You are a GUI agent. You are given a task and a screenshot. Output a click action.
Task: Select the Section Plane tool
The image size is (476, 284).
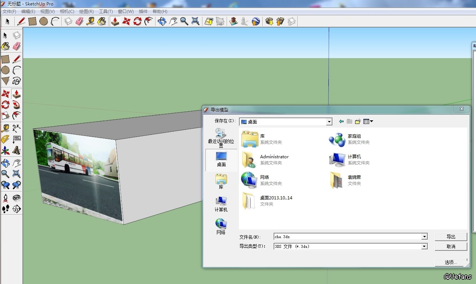(17, 208)
